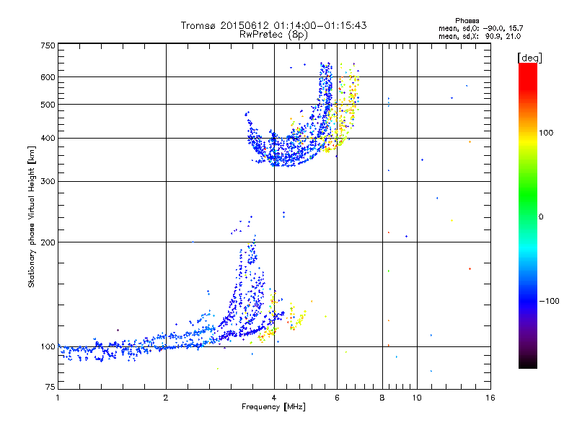Click y-axis tick label '100'
The height and width of the screenshot is (433, 577).
[48, 347]
